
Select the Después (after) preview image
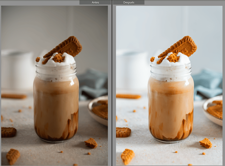pyautogui.click(x=169, y=86)
